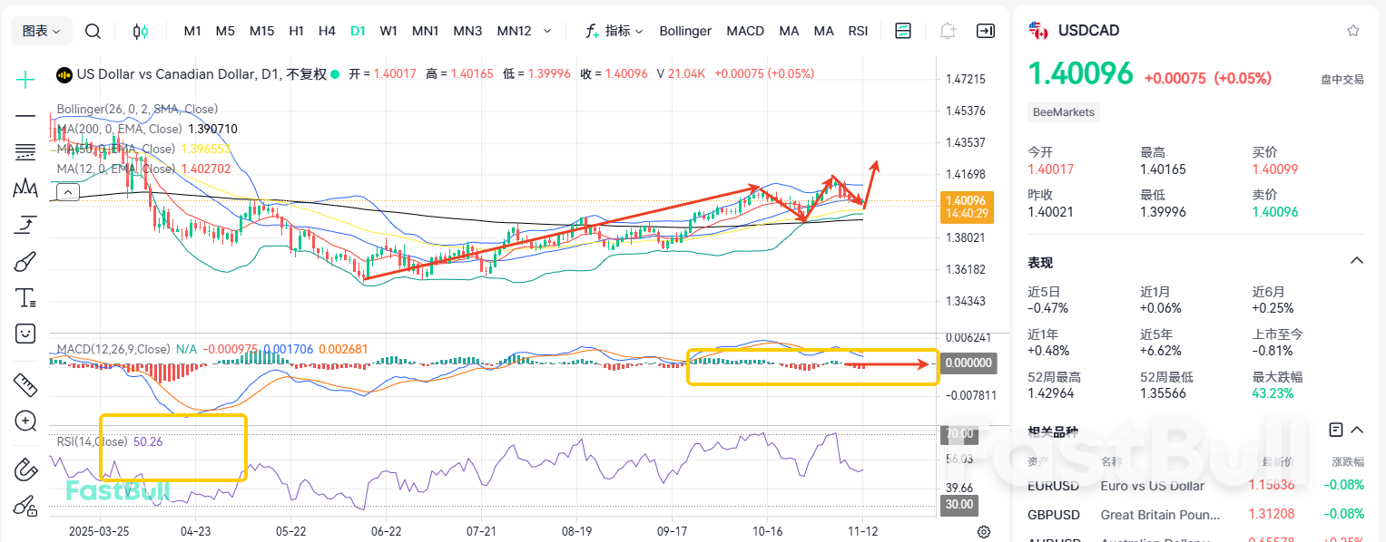Expand the MN12 timeframe dropdown
The image size is (1386, 542).
(x=547, y=30)
